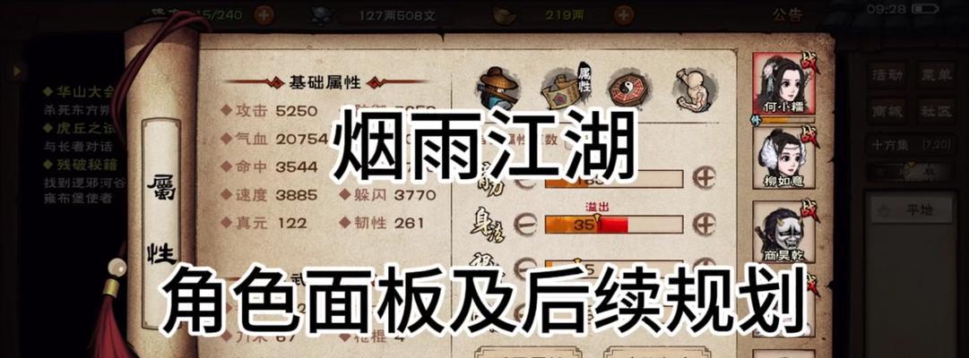Increase top attribute row with plus button

coord(704,178)
